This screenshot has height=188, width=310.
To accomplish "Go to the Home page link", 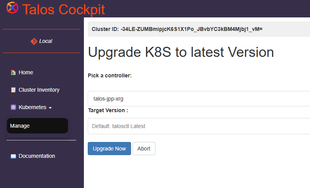I will point(26,72).
